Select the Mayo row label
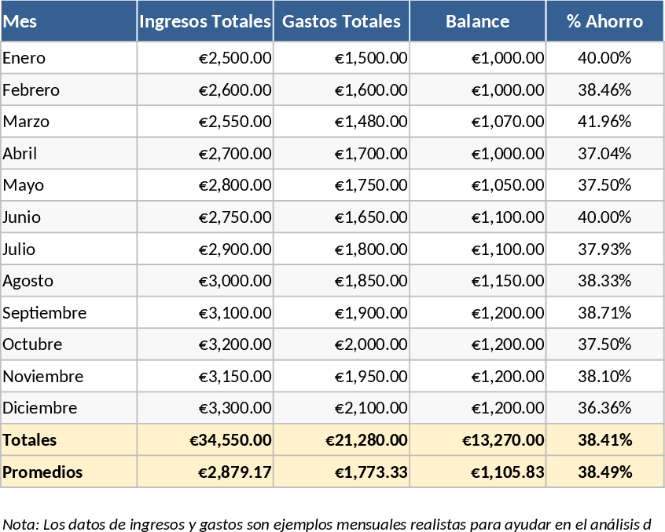The height and width of the screenshot is (532, 665). tap(68, 185)
